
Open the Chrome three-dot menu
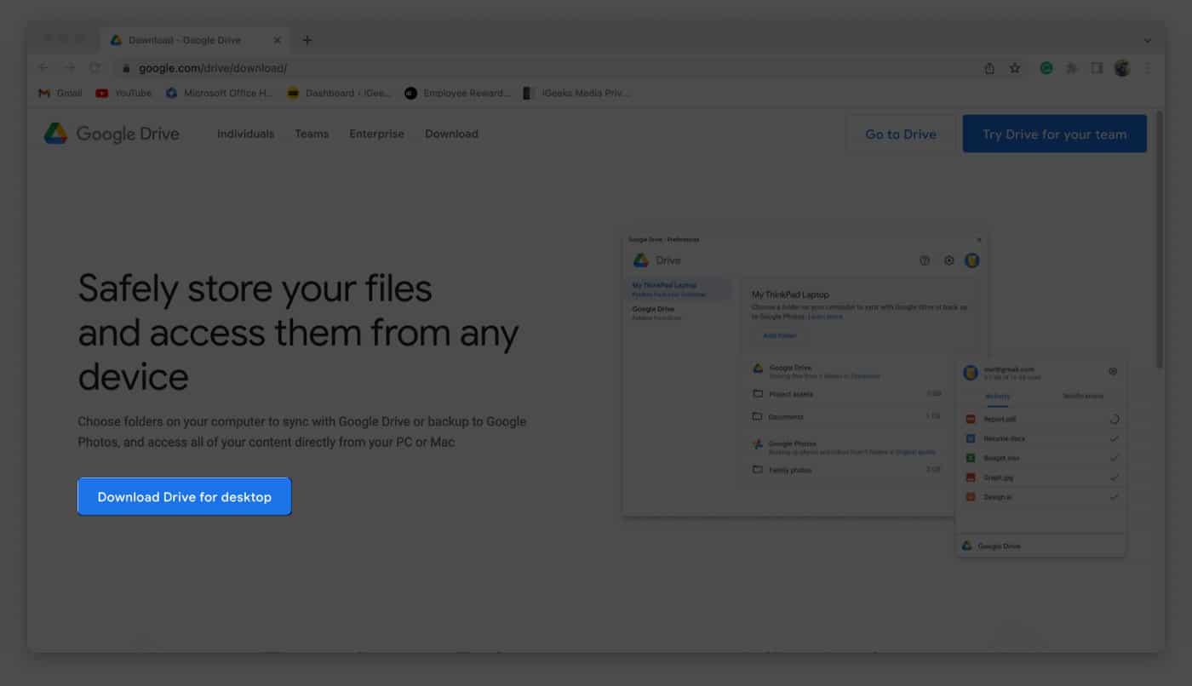[x=1147, y=68]
